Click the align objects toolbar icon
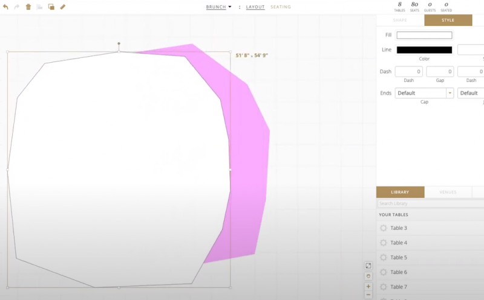The image size is (484, 300). pyautogui.click(x=40, y=7)
